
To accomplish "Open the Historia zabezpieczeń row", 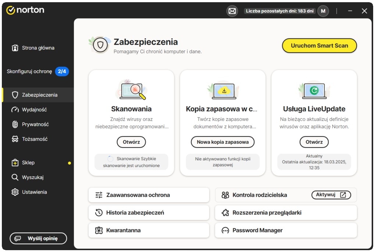I will pos(149,213).
